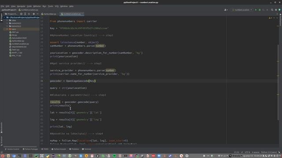Hide the Project tool window

(37, 14)
